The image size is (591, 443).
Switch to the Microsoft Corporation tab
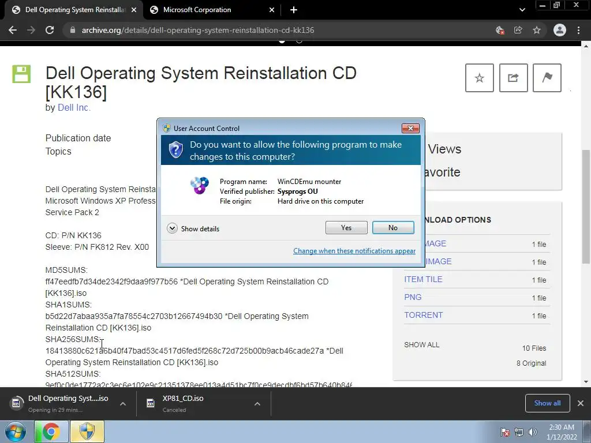pyautogui.click(x=211, y=10)
